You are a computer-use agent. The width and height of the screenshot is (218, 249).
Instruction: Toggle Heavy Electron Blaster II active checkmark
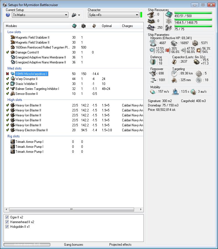click(7, 130)
